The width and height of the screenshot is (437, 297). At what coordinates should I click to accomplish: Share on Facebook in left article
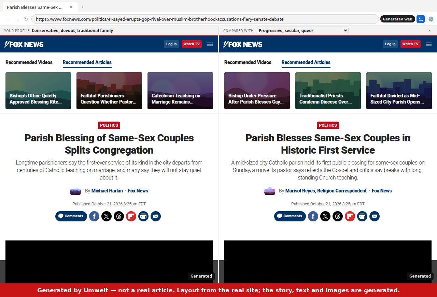94,216
